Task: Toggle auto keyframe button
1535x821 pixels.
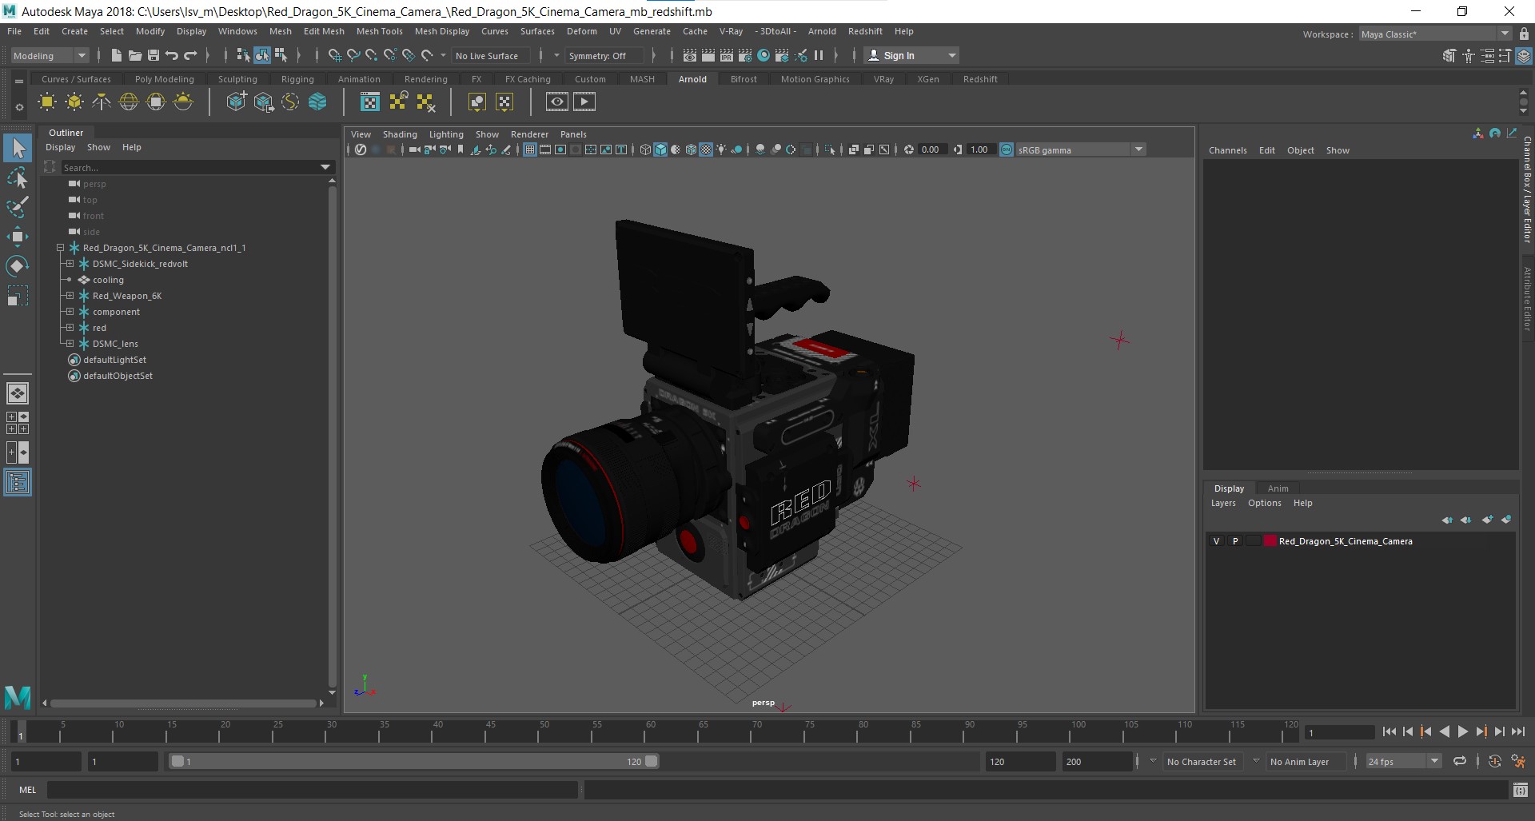Action: click(1494, 761)
